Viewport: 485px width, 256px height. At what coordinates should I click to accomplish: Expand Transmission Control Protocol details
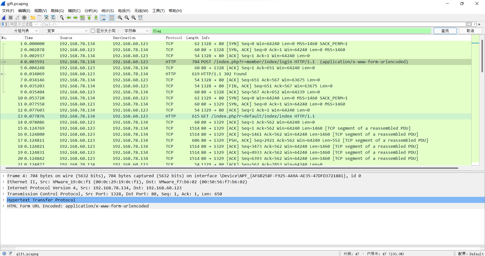[3, 194]
